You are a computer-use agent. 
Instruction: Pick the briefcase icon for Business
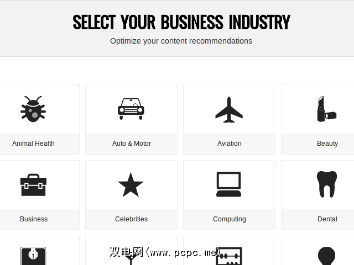tap(33, 185)
